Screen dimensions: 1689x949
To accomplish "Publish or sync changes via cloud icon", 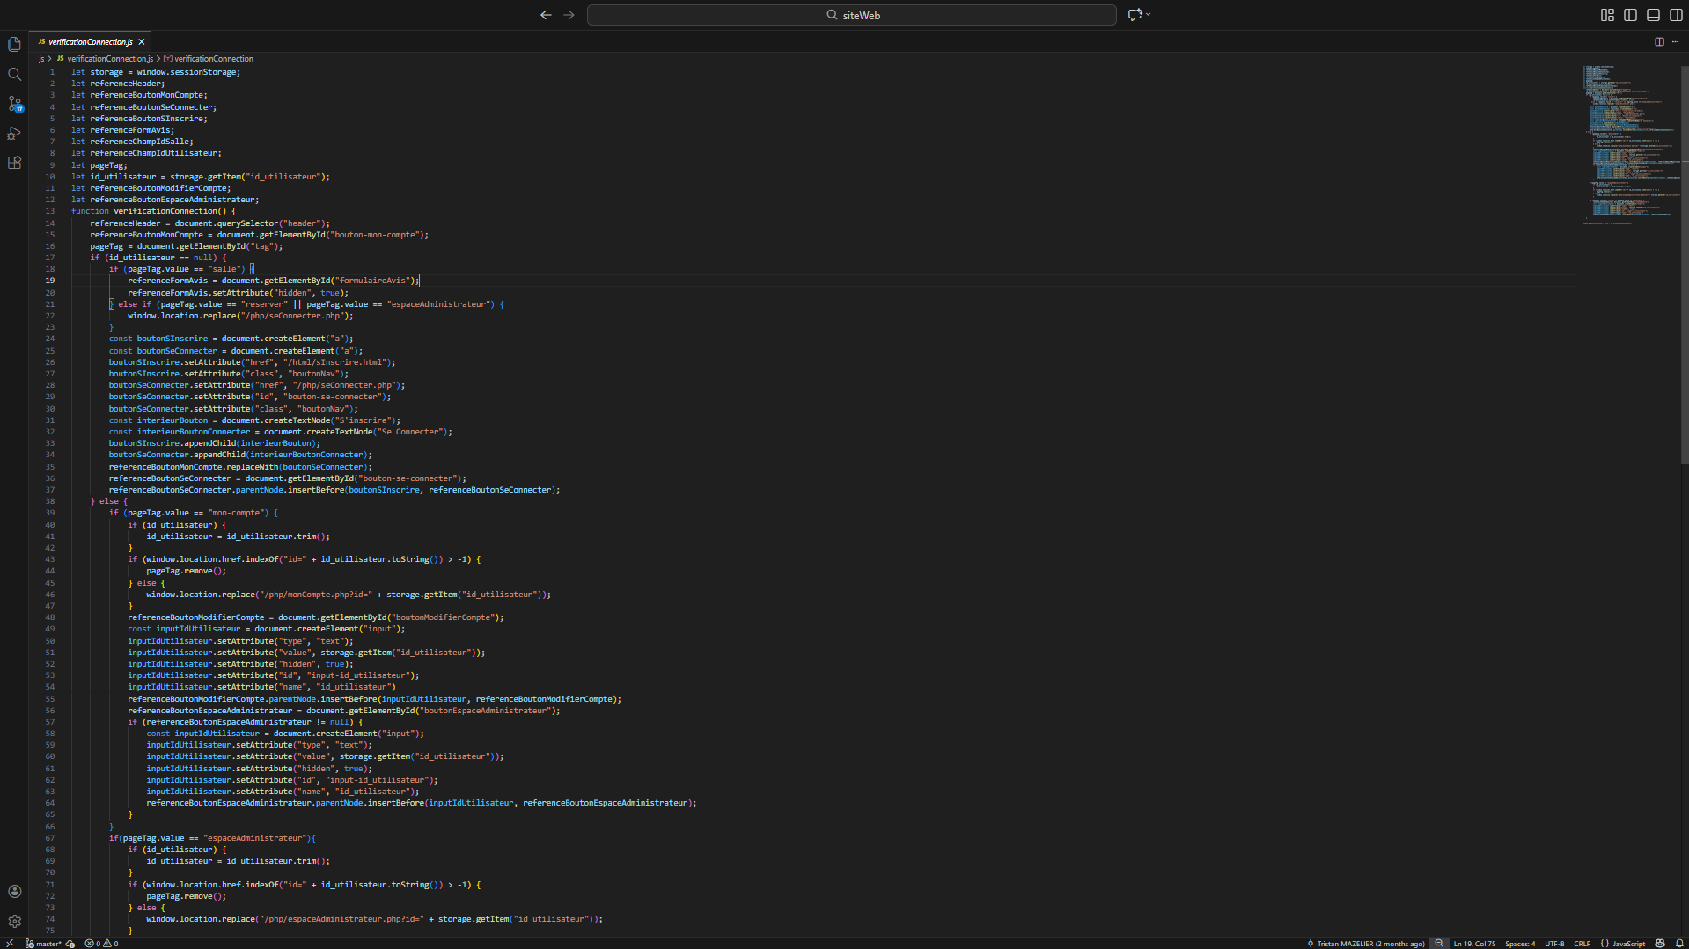I will 70,944.
